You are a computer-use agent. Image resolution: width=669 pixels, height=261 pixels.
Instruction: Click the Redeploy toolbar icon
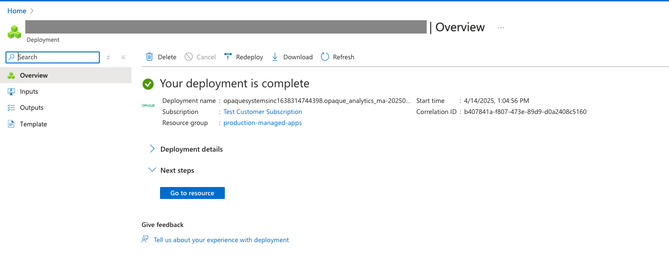point(228,57)
